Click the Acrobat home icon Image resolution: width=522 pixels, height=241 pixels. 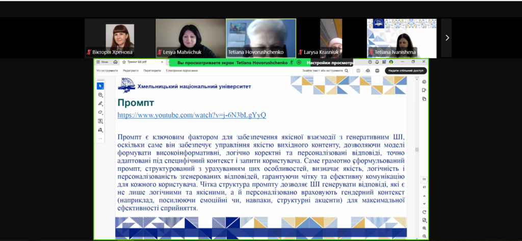[115, 62]
